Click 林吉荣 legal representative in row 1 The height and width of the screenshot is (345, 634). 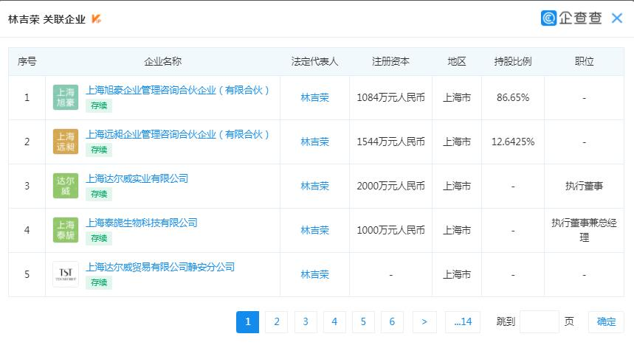pyautogui.click(x=314, y=97)
